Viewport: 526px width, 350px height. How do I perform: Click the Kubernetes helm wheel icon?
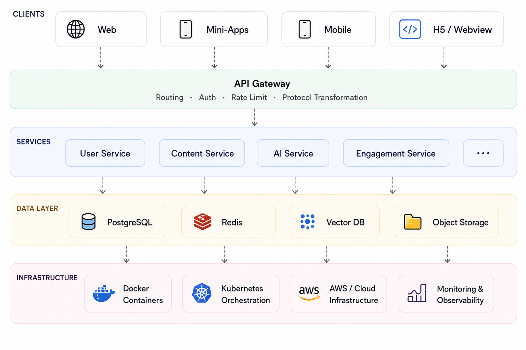[202, 293]
